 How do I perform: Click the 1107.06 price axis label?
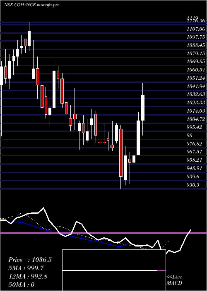[x=196, y=29]
